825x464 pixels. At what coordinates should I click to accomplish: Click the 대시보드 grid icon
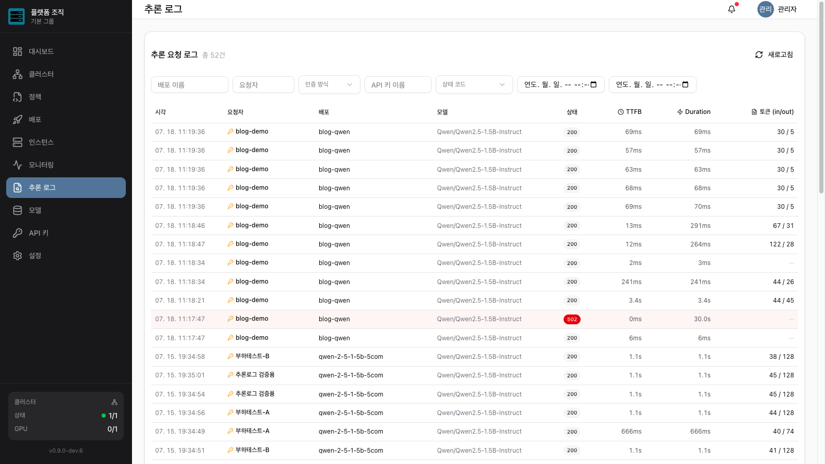click(x=18, y=52)
